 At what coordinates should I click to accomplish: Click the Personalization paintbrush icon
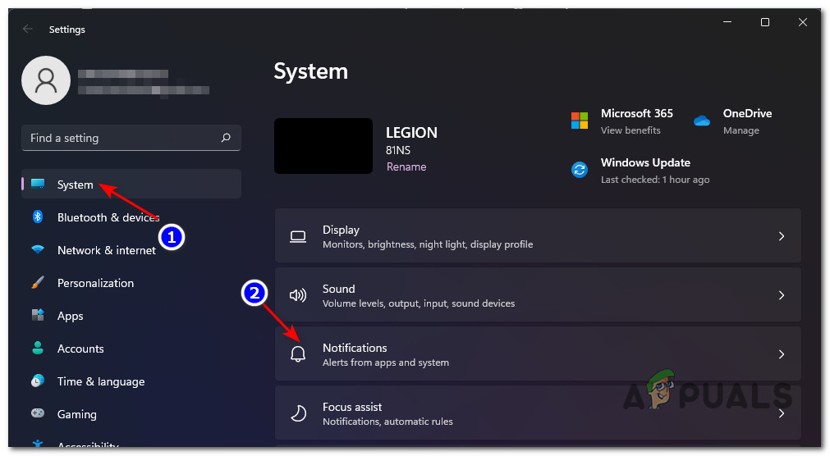point(38,282)
